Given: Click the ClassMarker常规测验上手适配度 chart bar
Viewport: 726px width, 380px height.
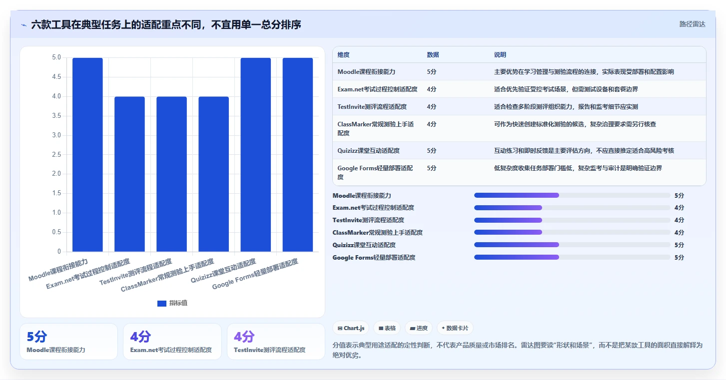Looking at the screenshot, I should 213,174.
